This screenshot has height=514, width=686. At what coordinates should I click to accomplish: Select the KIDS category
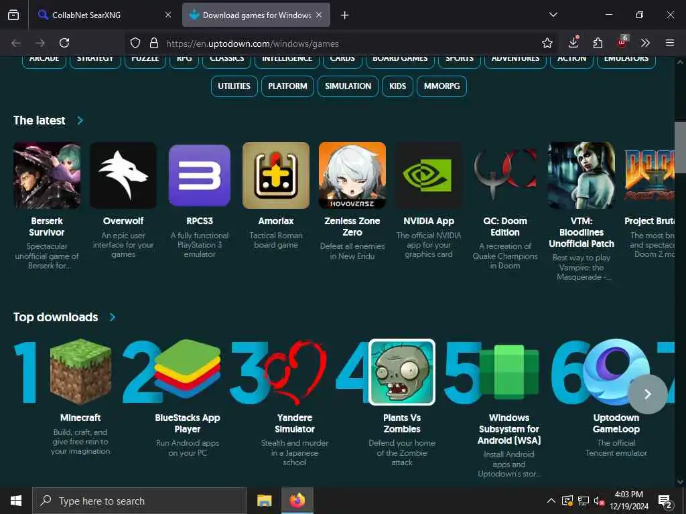398,86
